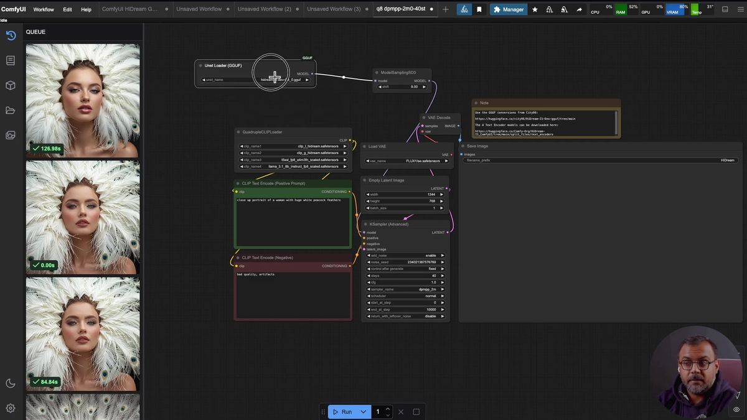Open the scheduler normal selector
This screenshot has height=420, width=747.
coord(405,296)
